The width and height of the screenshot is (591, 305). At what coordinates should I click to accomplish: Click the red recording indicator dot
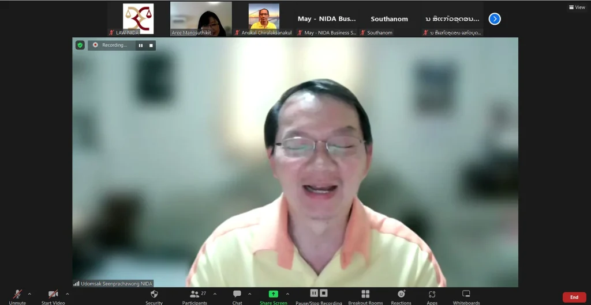[95, 45]
